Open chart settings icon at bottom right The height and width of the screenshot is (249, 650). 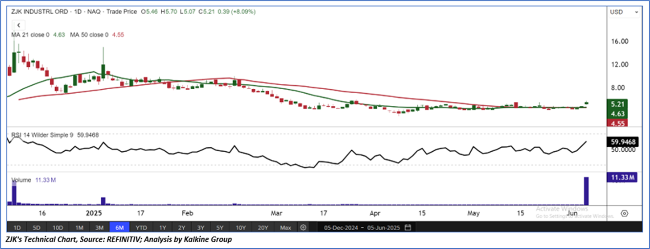tap(624, 213)
